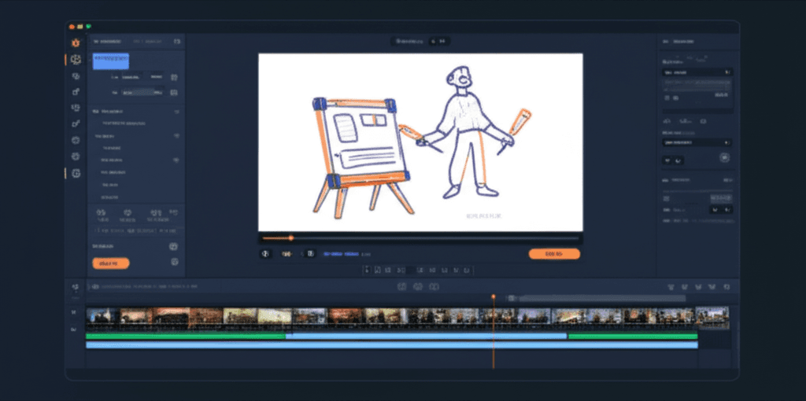Click the second playback control below the preview

point(287,254)
